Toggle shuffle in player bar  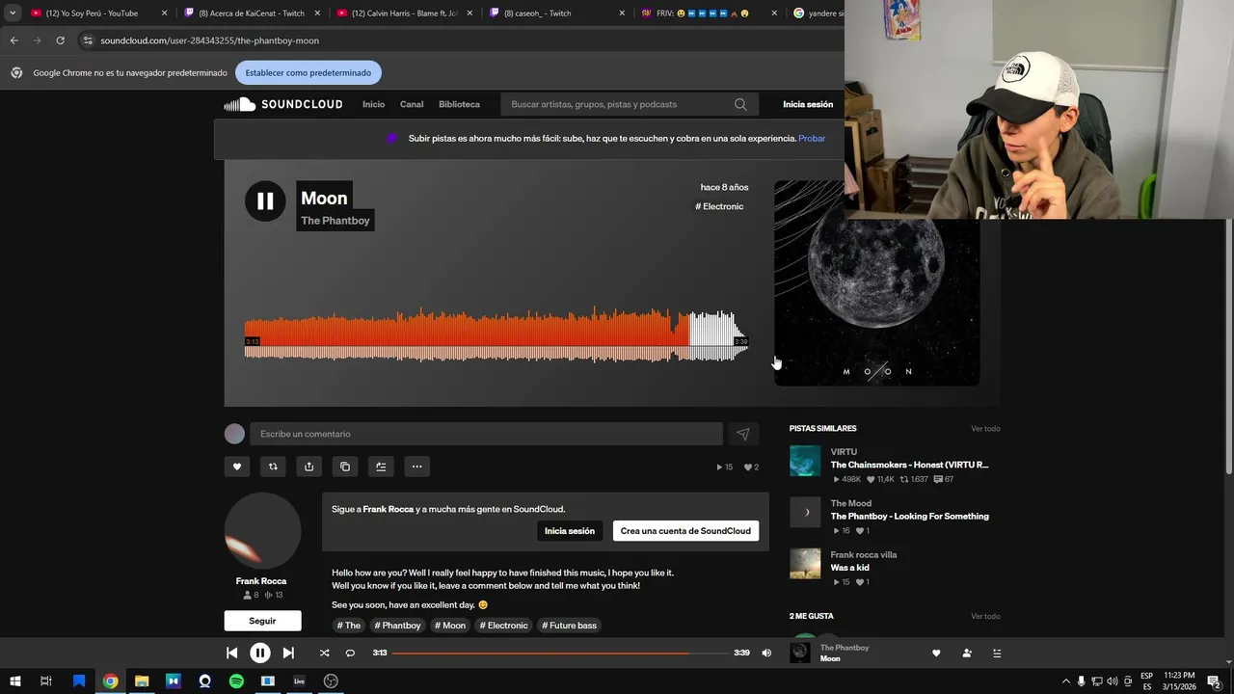coord(324,653)
